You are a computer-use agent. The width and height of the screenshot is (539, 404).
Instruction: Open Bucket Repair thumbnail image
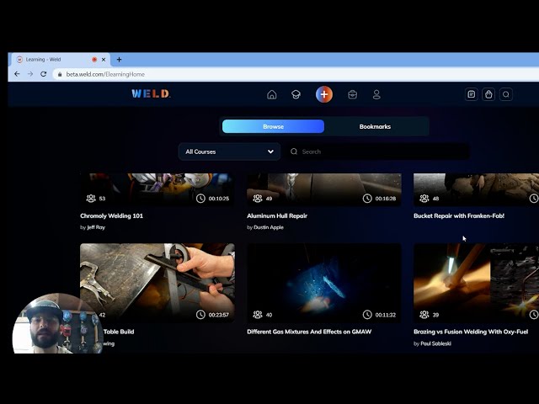pos(476,189)
